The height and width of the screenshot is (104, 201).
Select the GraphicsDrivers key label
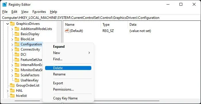[28, 24]
